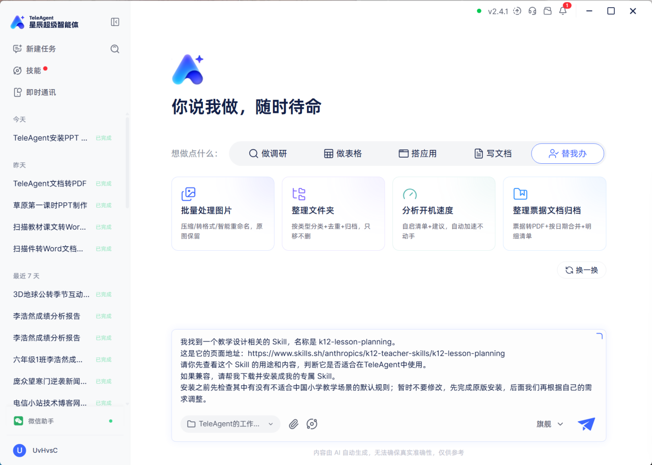This screenshot has width=652, height=465.
Task: Click the 批量处理图片 image icon
Action: click(x=188, y=194)
